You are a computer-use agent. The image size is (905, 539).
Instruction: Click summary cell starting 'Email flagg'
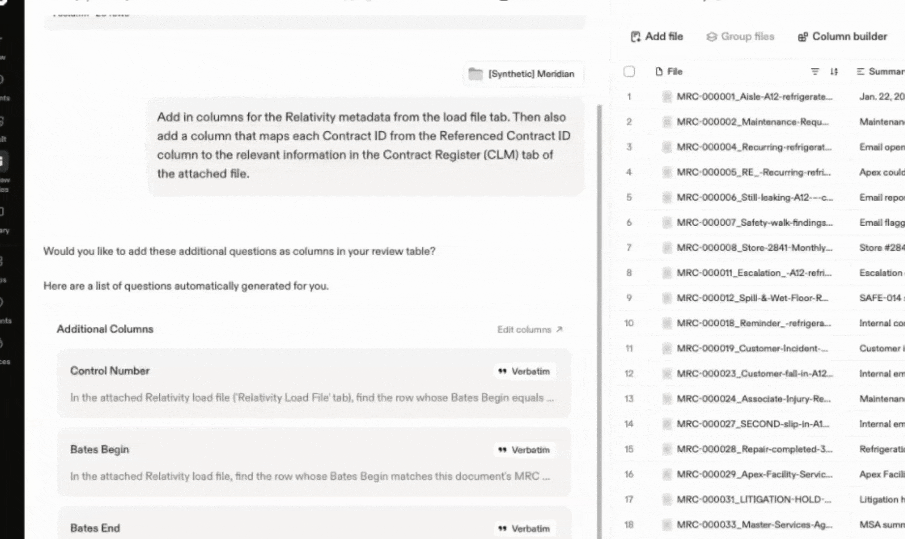pyautogui.click(x=882, y=223)
